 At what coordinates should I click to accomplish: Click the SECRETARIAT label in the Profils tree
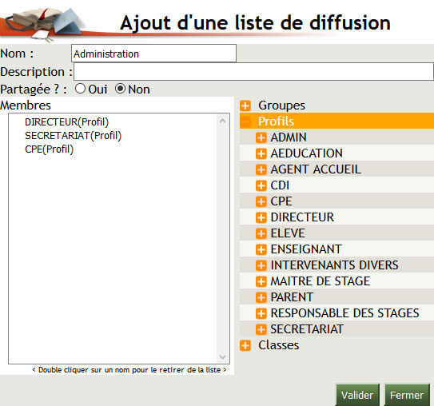[307, 329]
